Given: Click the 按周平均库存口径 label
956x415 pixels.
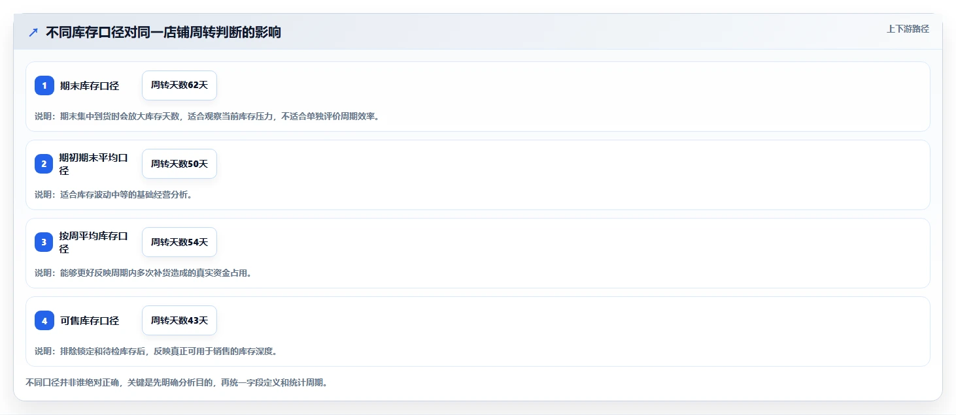Looking at the screenshot, I should click(94, 242).
